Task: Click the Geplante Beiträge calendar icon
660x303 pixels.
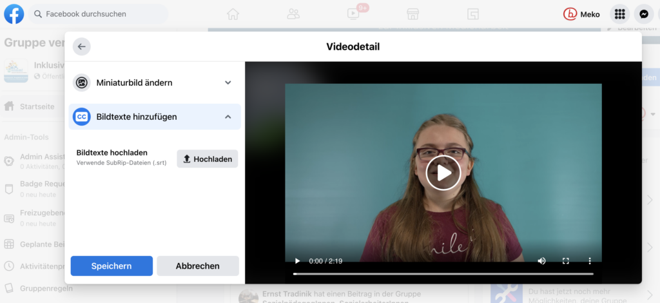Action: (9, 244)
